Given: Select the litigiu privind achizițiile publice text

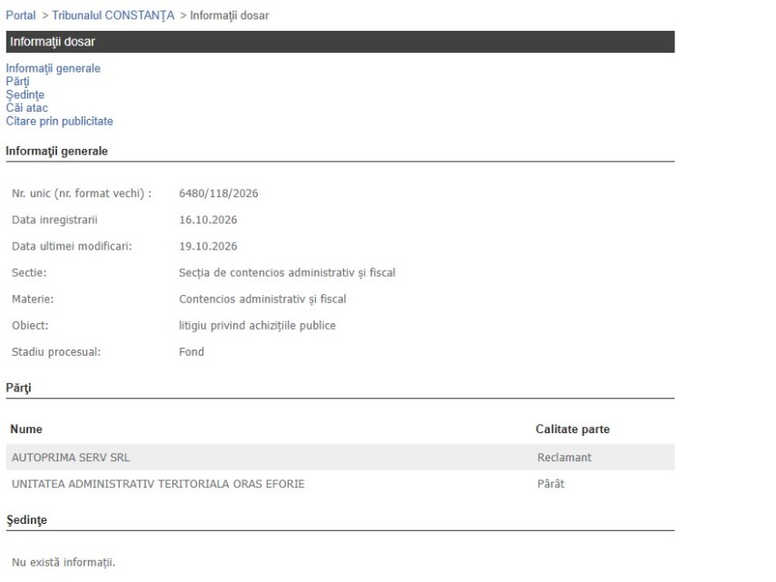Looking at the screenshot, I should tap(257, 326).
